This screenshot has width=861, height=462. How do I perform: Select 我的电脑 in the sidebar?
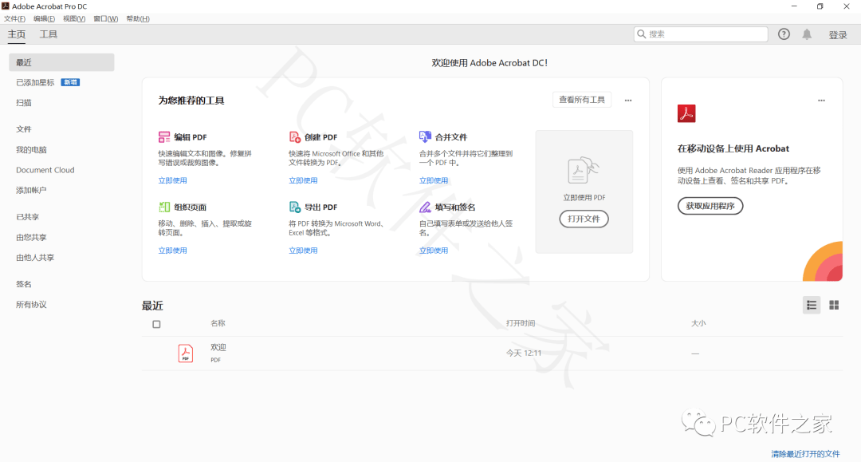(31, 149)
